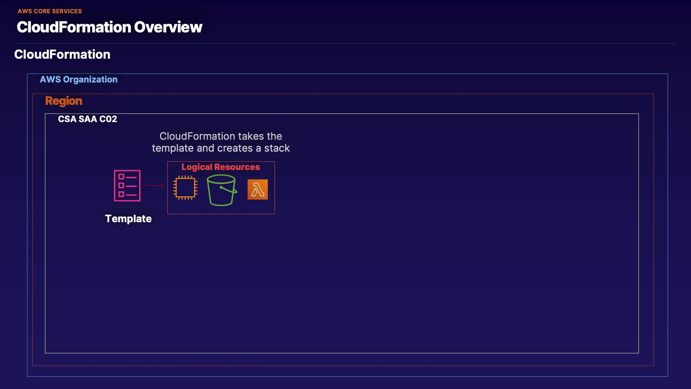Click the 'Template' label below the icon
The width and height of the screenshot is (691, 389).
128,219
